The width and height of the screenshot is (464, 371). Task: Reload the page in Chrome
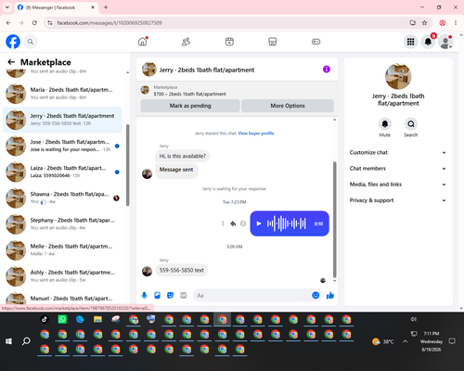34,23
